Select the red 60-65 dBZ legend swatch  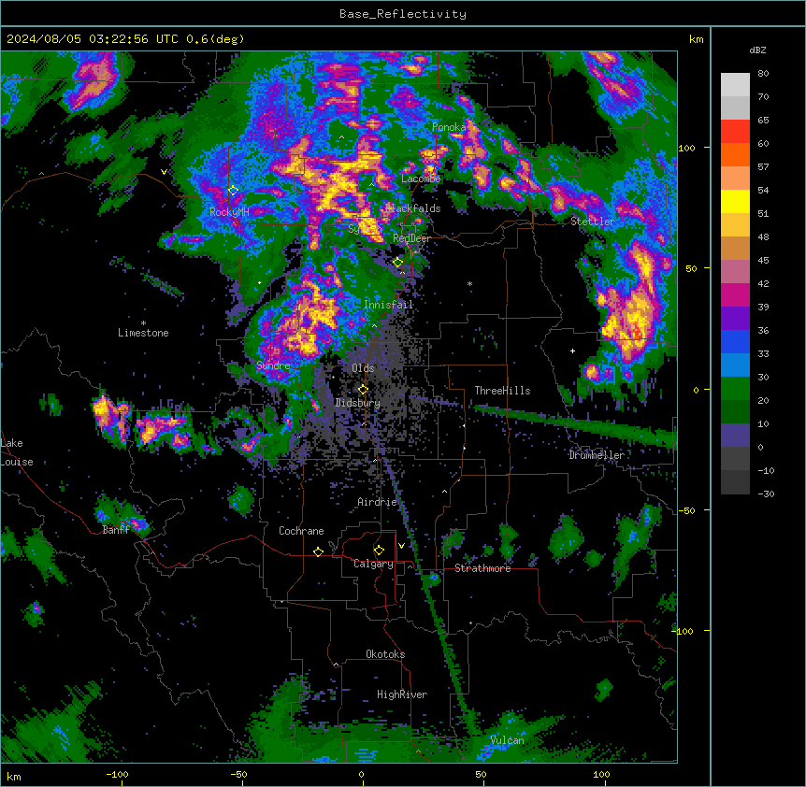(x=735, y=132)
